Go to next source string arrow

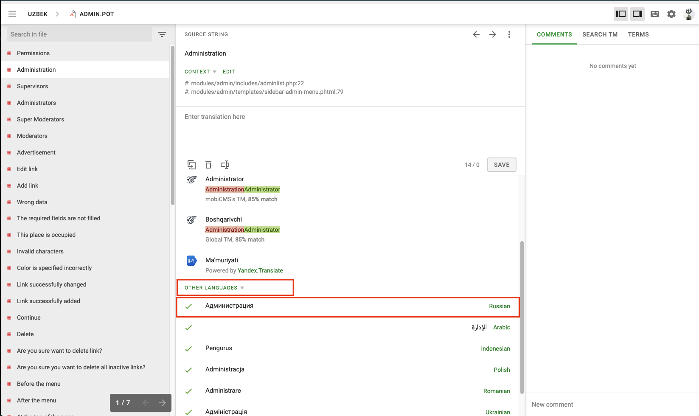point(492,34)
